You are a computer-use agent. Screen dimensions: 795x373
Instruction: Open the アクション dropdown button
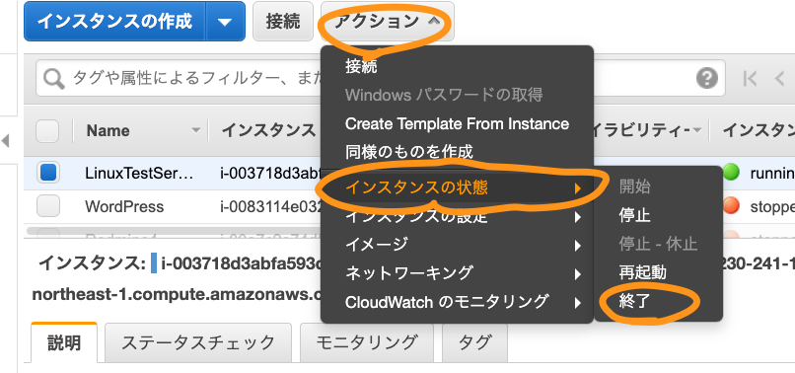coord(388,22)
